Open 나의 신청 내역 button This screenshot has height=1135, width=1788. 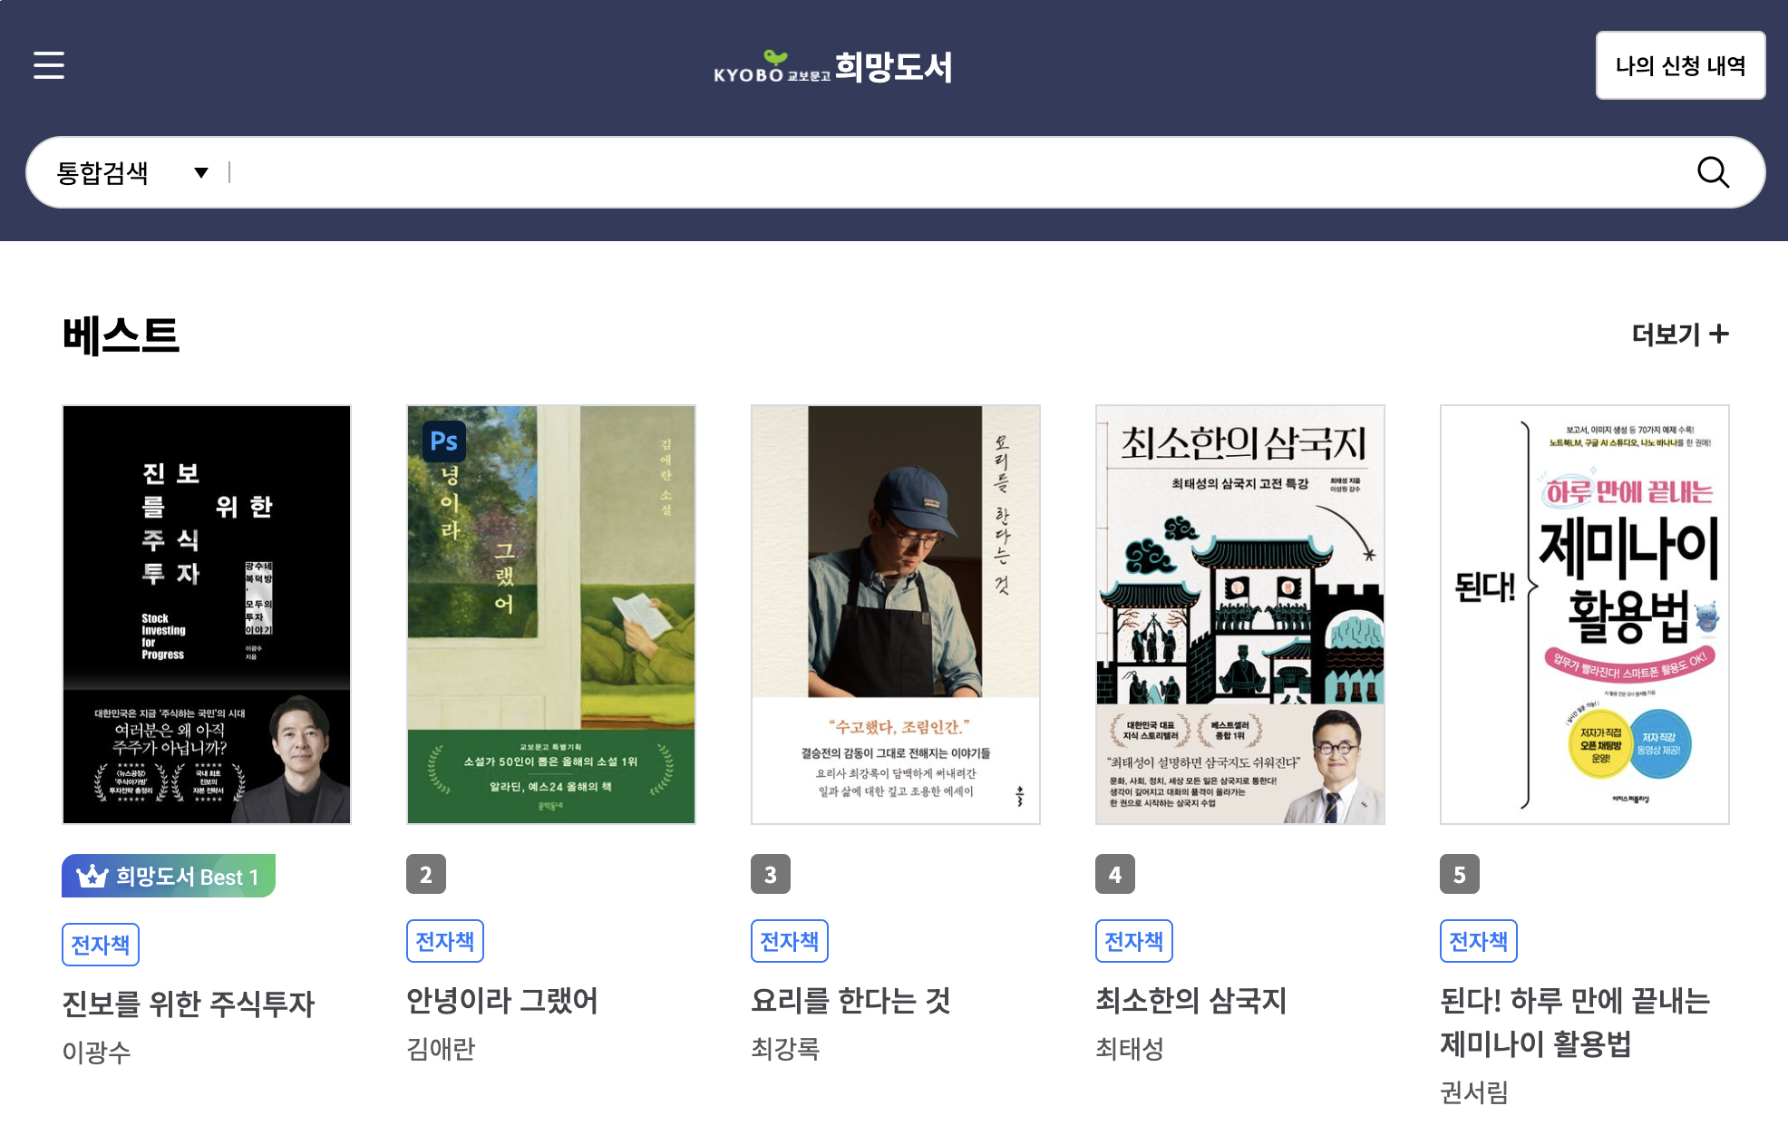pyautogui.click(x=1680, y=65)
